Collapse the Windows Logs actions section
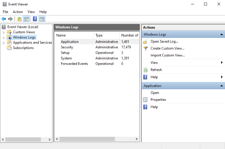 (x=221, y=35)
